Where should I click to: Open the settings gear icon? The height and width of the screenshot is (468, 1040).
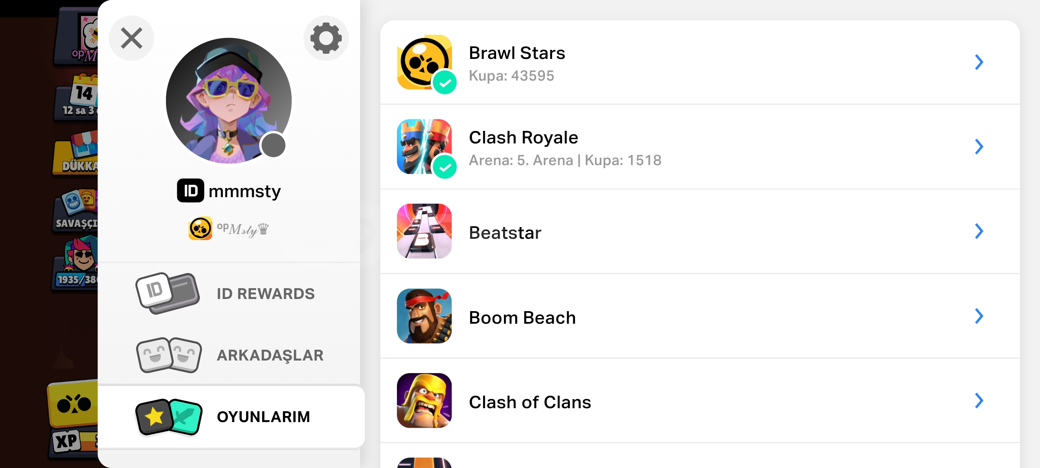(326, 38)
